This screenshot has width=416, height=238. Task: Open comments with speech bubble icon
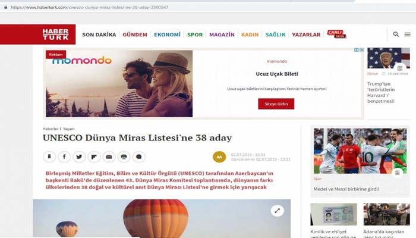138,156
